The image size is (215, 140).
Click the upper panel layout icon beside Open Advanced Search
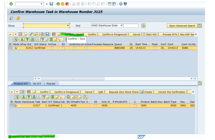[200, 26]
